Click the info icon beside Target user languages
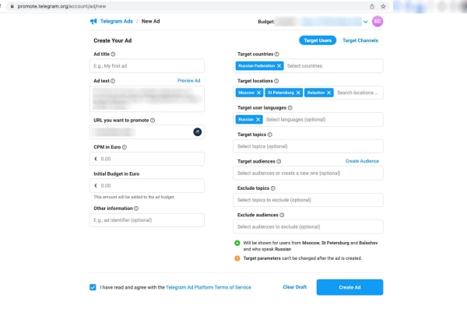This screenshot has width=467, height=312. coord(290,108)
